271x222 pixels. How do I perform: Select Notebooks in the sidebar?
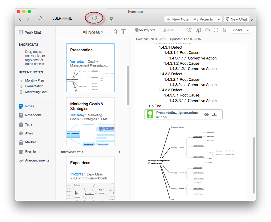tap(33, 115)
